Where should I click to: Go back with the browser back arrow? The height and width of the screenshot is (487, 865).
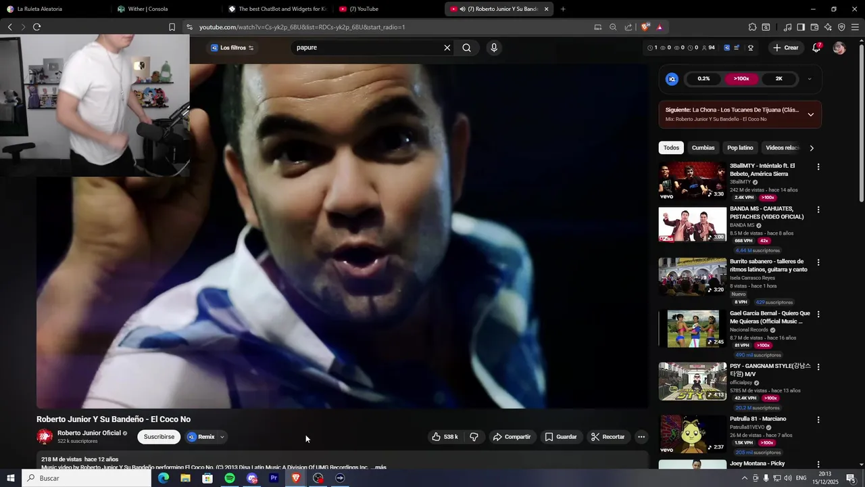tap(9, 27)
